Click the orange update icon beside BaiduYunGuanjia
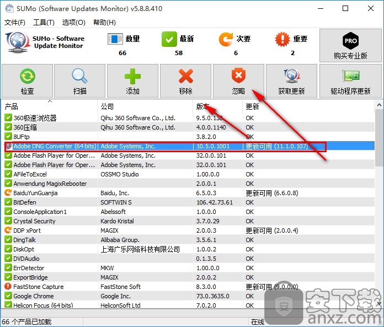The height and width of the screenshot is (327, 384). (x=8, y=192)
